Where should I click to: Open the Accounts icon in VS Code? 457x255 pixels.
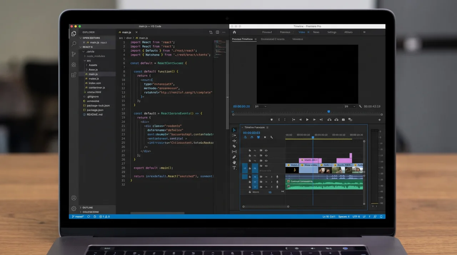[x=74, y=198]
